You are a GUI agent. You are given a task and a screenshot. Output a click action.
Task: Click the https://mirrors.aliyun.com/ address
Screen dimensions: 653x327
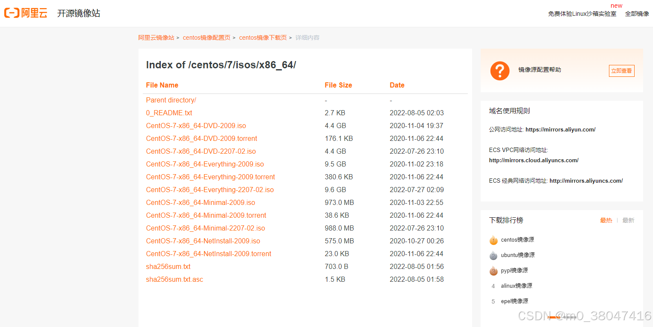[x=560, y=129]
